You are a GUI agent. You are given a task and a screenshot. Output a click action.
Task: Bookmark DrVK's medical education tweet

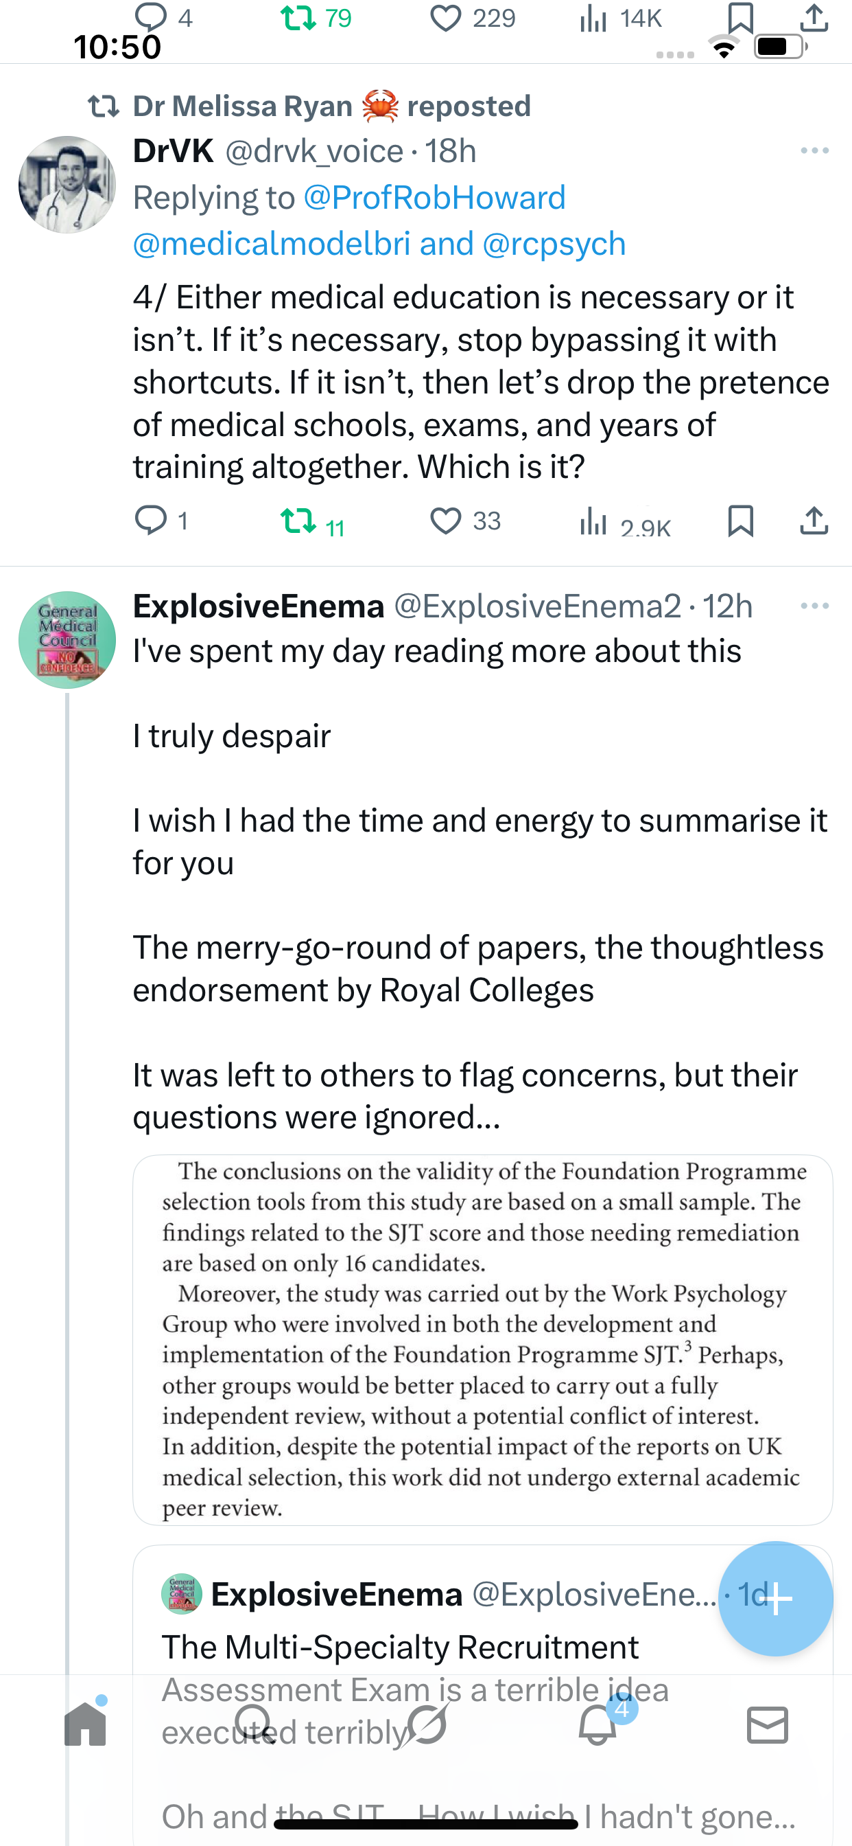(740, 521)
